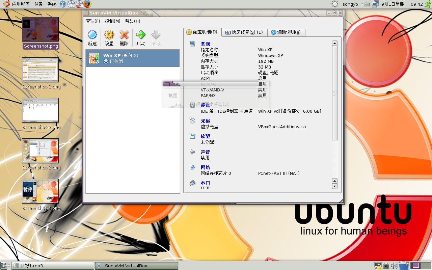
Task: Switch to the second workspace in pager
Action: (426, 266)
